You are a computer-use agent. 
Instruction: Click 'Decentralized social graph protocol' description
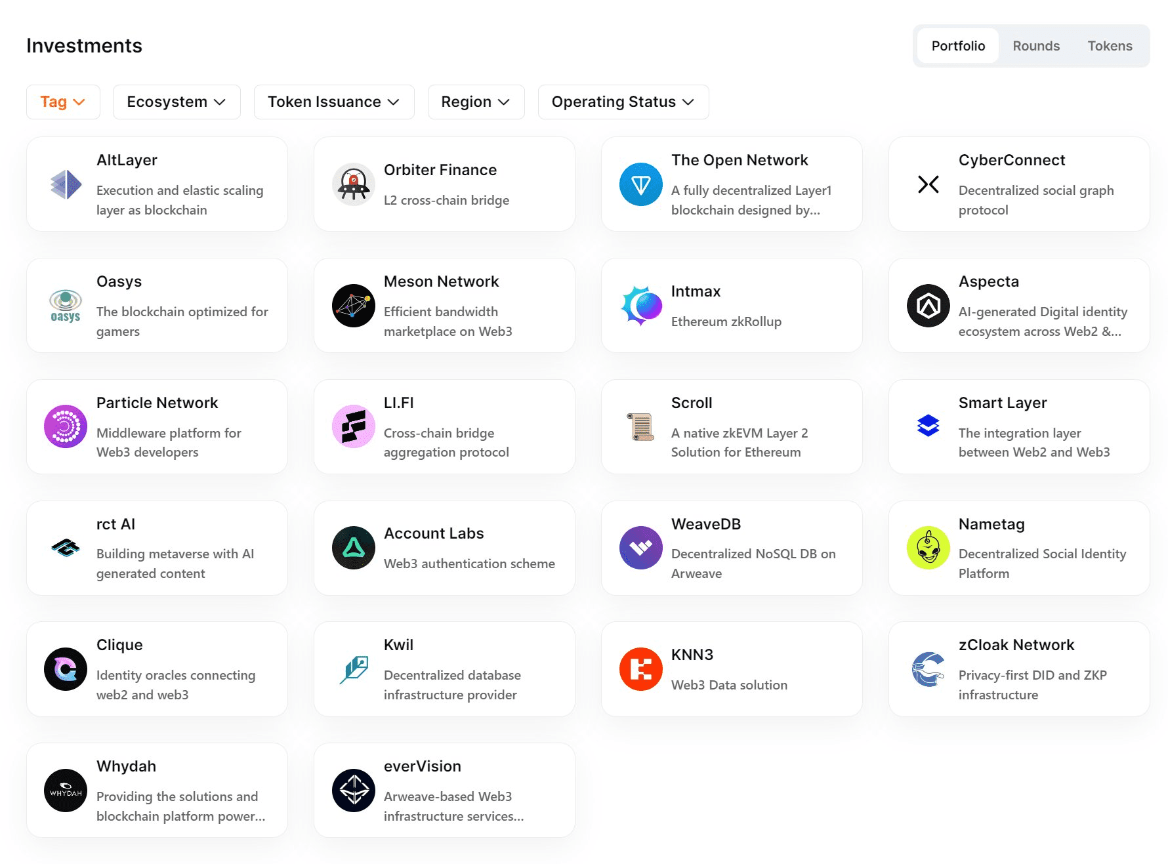[1036, 200]
